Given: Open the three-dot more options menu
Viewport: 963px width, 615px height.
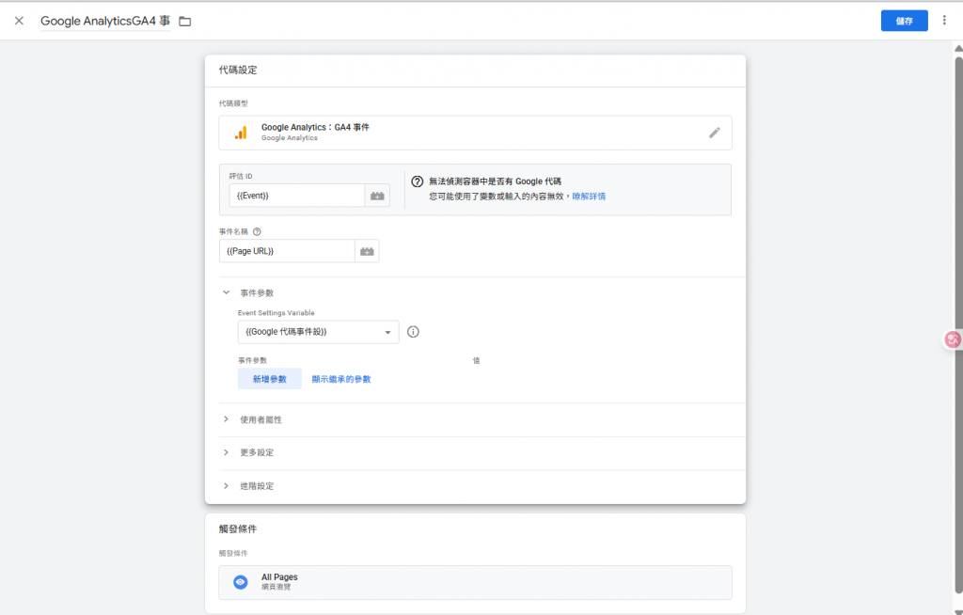Looking at the screenshot, I should point(944,21).
